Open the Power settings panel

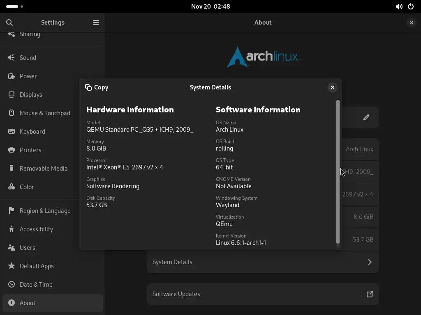[x=53, y=76]
